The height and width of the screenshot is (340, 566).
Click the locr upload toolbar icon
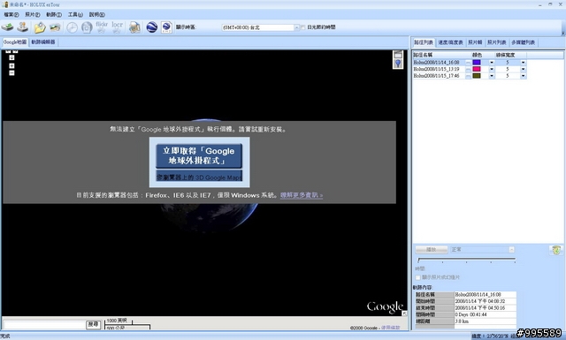coord(118,27)
